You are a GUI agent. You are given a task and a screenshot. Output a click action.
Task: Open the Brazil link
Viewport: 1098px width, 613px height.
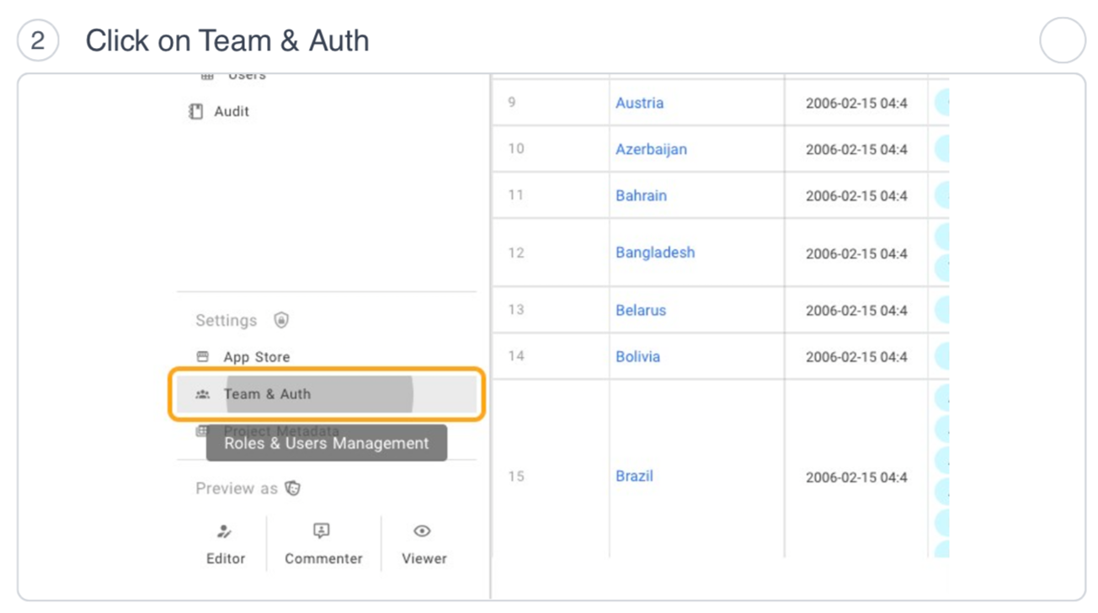click(x=634, y=476)
